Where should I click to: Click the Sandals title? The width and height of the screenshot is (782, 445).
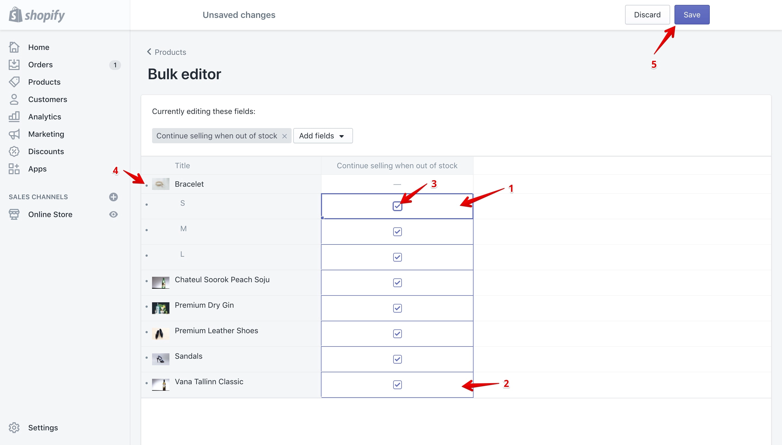pos(188,356)
